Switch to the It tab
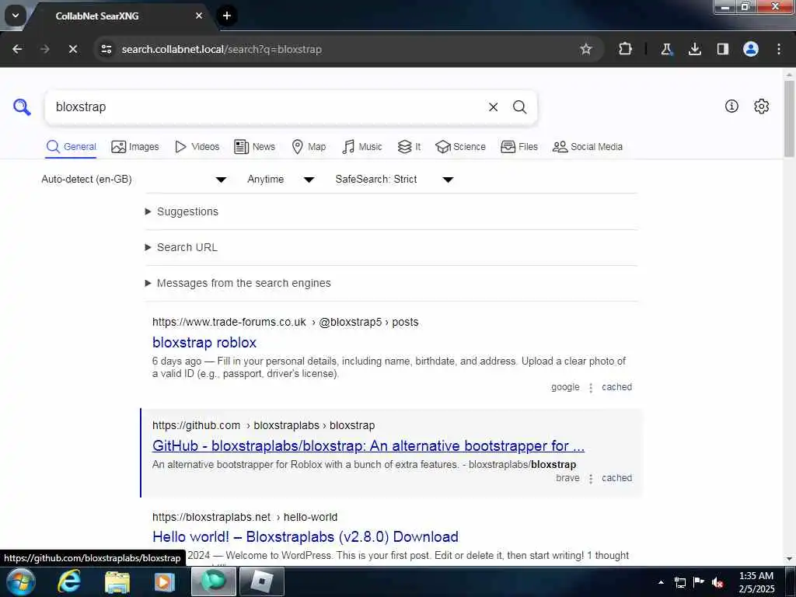 [409, 147]
